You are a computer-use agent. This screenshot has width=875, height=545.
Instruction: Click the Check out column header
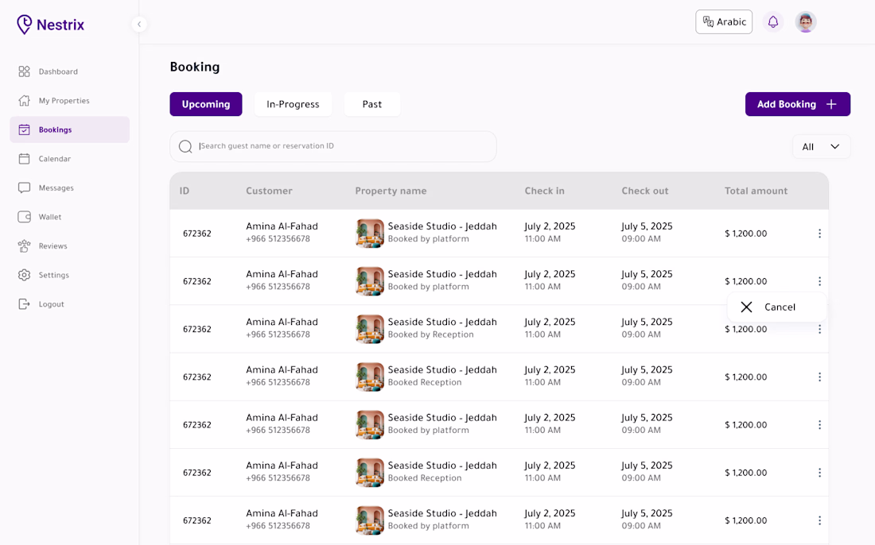pos(644,191)
